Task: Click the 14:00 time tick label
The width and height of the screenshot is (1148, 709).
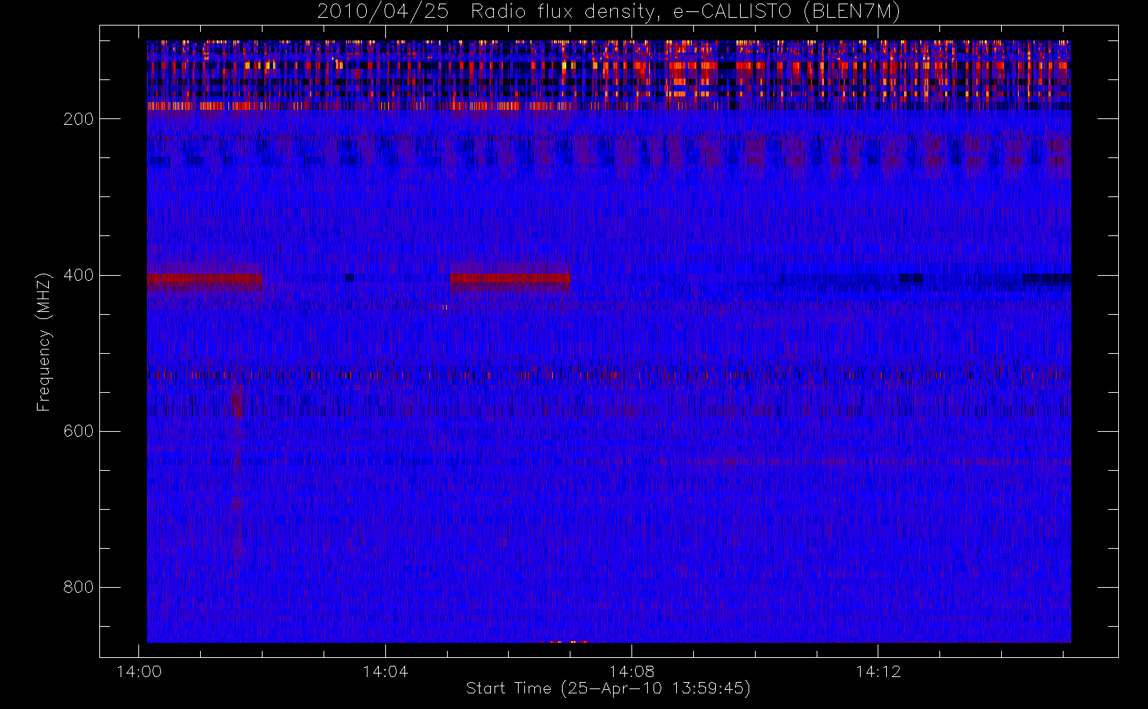Action: 139,671
